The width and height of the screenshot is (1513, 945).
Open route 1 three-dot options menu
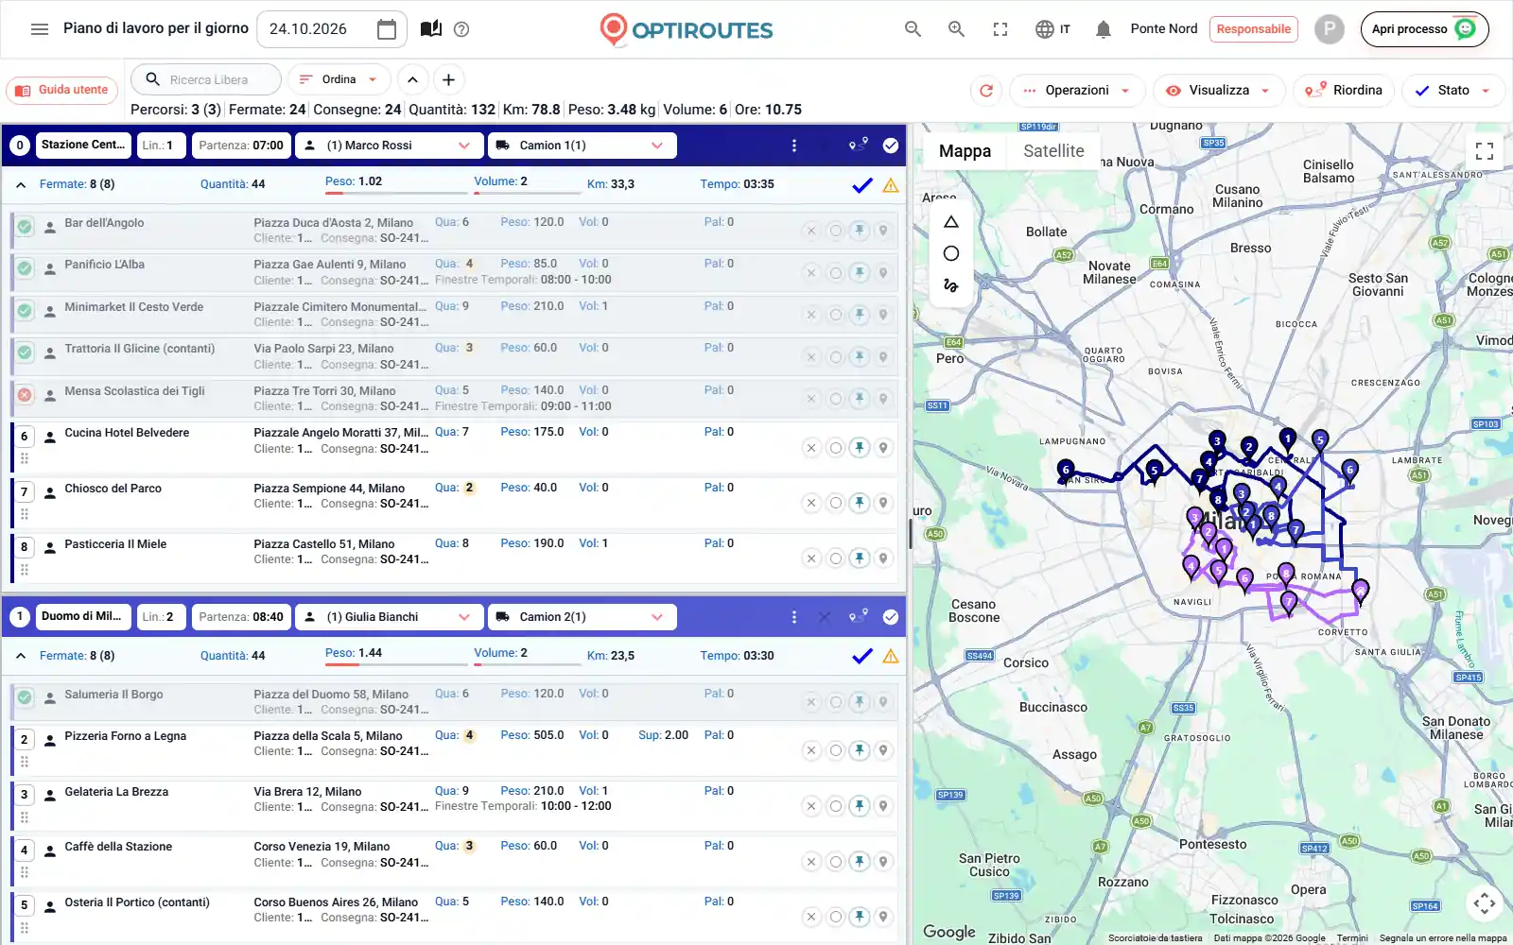[794, 617]
